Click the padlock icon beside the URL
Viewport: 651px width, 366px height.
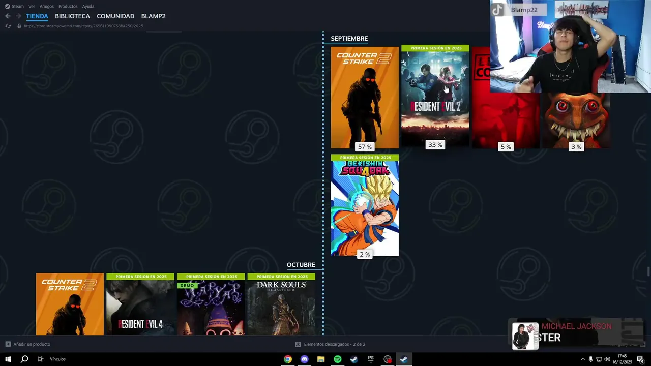tap(19, 26)
